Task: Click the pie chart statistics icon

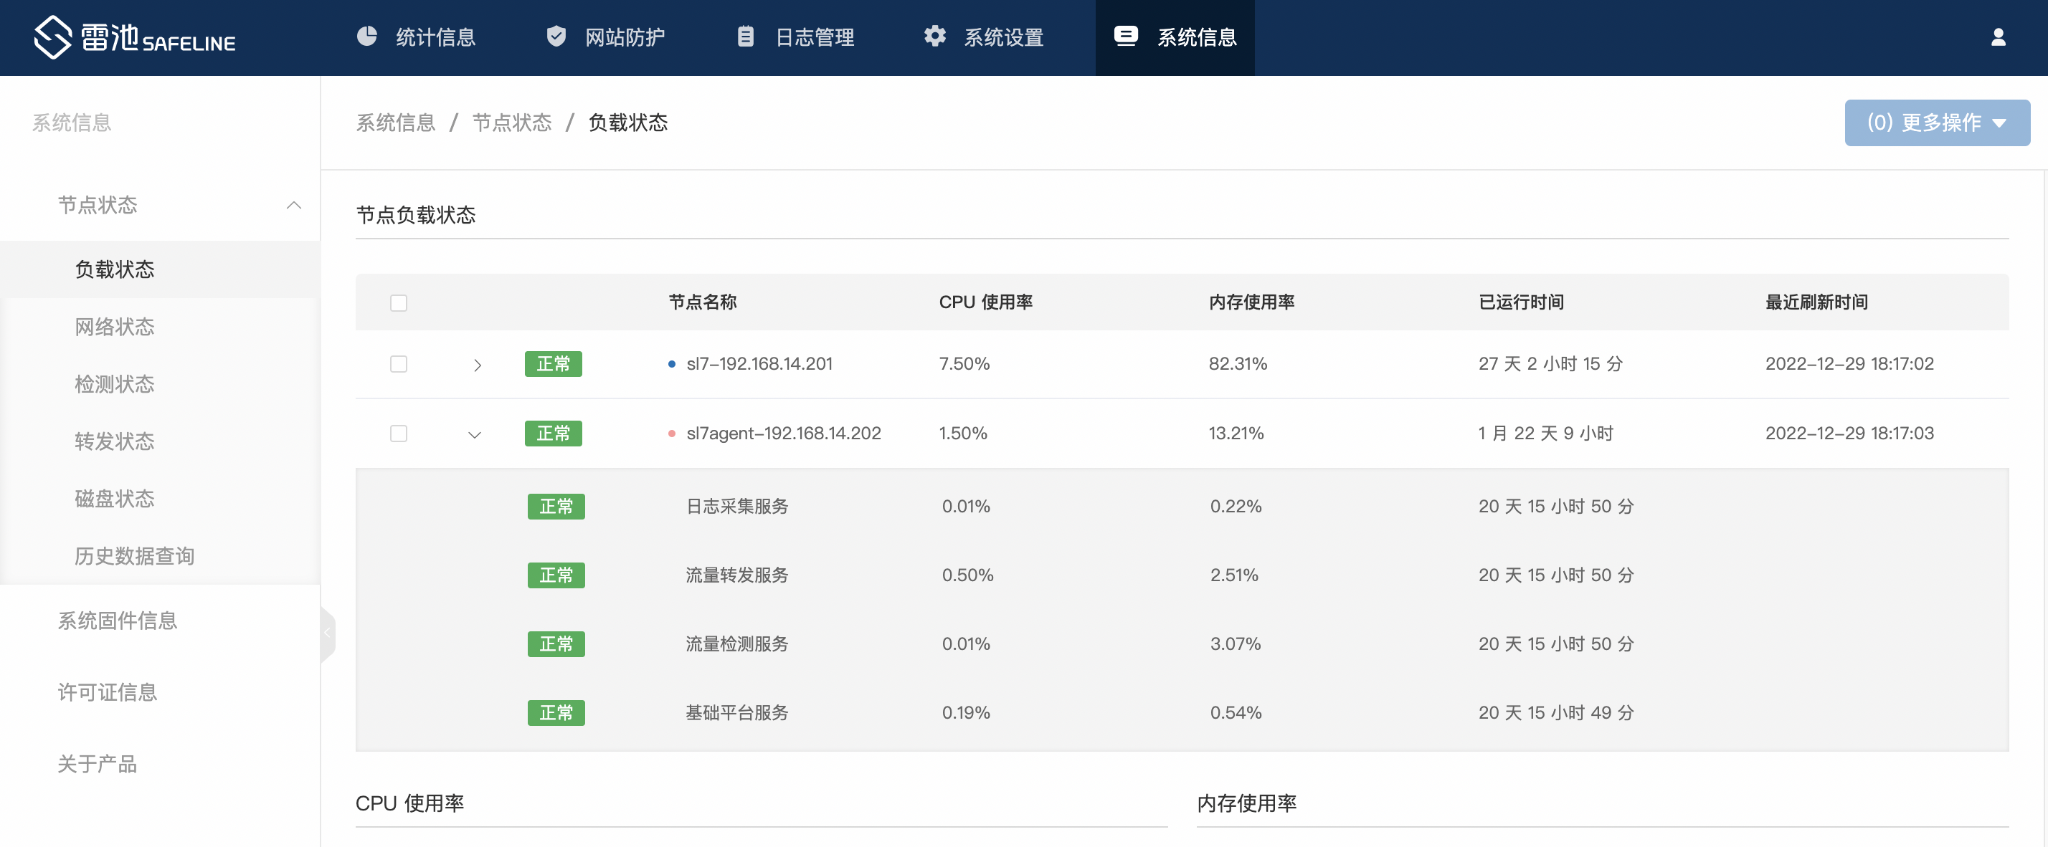Action: (366, 37)
